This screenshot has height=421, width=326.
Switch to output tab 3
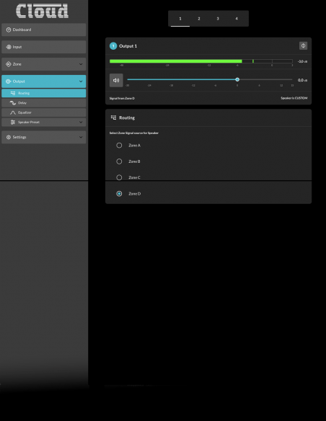point(218,19)
